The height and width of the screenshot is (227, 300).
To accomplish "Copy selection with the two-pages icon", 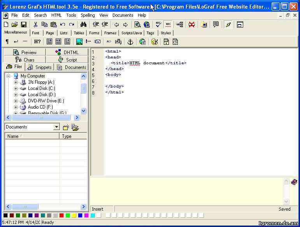I will (x=44, y=25).
